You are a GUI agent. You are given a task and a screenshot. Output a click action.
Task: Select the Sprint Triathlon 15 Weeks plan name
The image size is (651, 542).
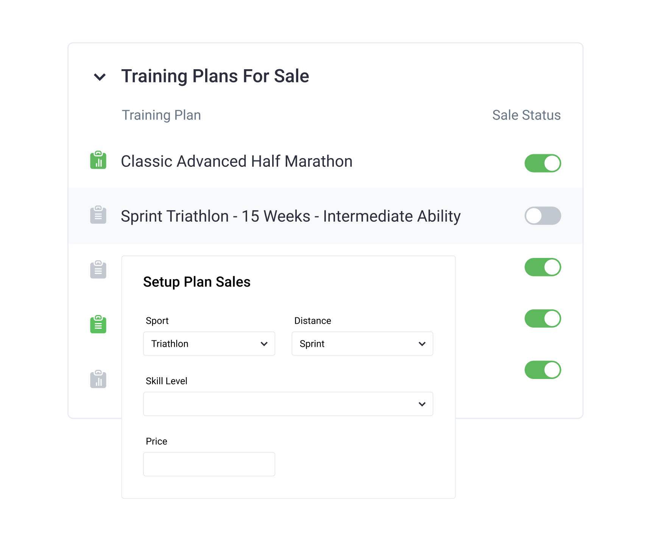290,216
